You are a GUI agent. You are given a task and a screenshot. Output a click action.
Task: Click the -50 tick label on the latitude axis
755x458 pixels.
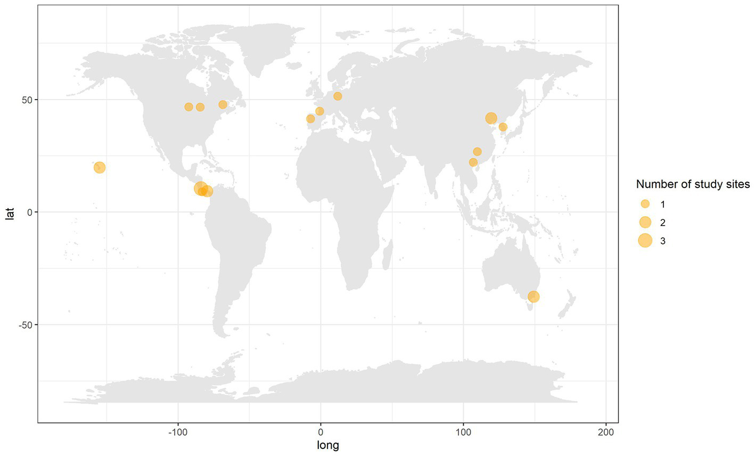coord(25,324)
